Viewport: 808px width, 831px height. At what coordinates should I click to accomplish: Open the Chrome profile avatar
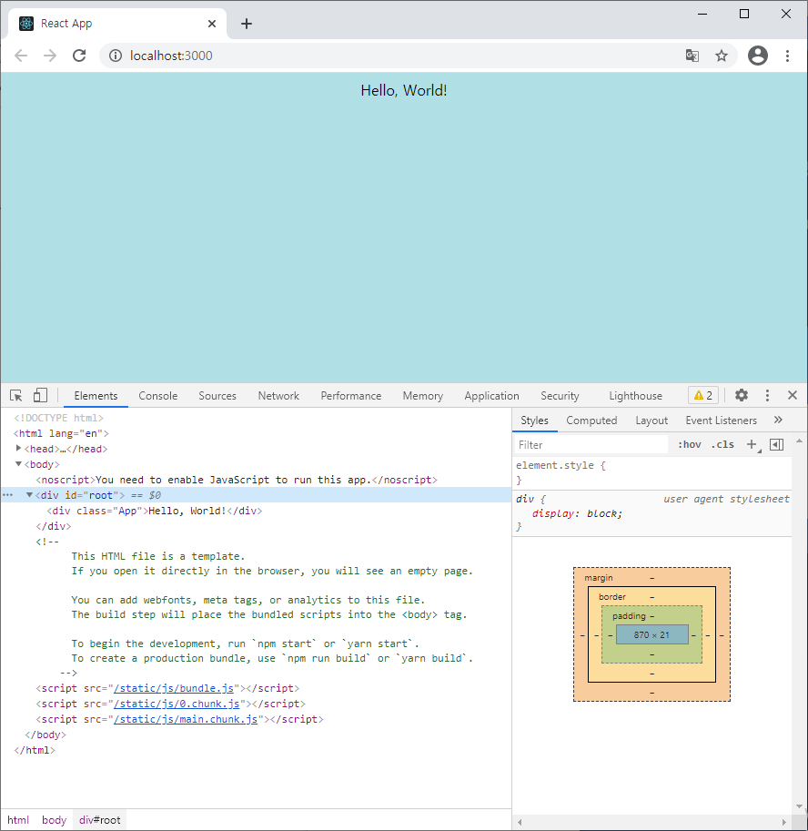[758, 56]
